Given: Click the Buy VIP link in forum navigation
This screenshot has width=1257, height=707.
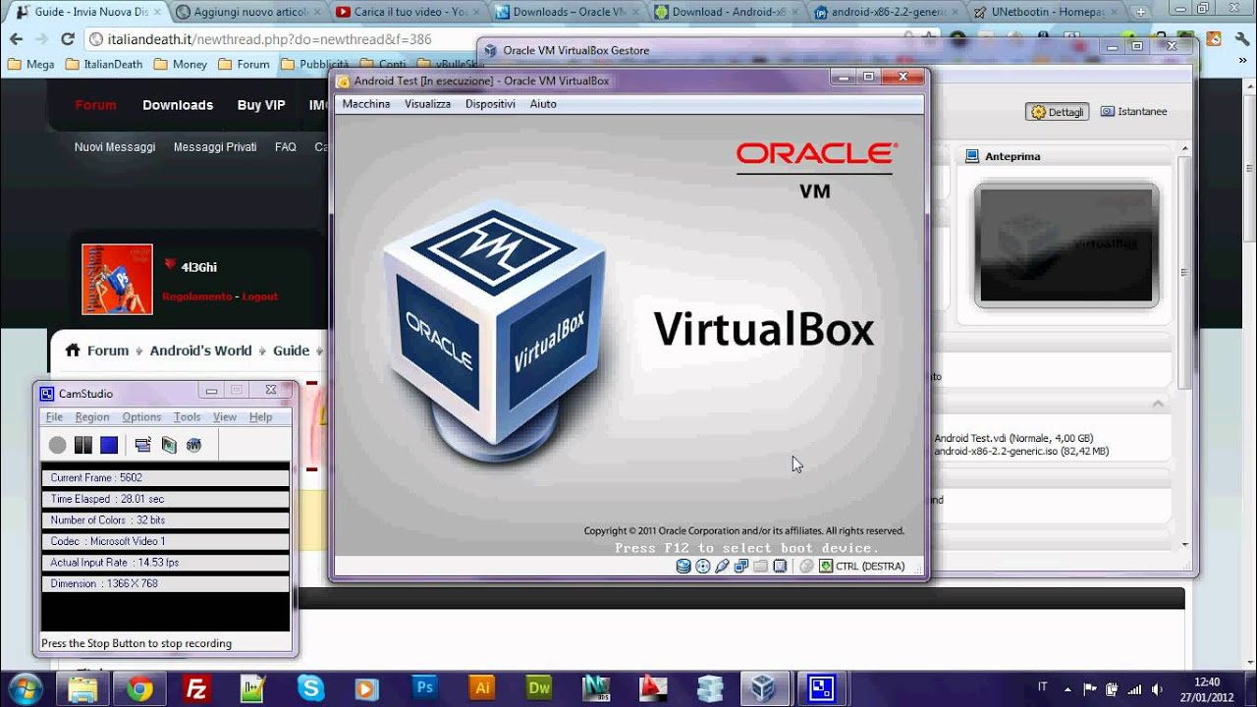Looking at the screenshot, I should pos(261,105).
